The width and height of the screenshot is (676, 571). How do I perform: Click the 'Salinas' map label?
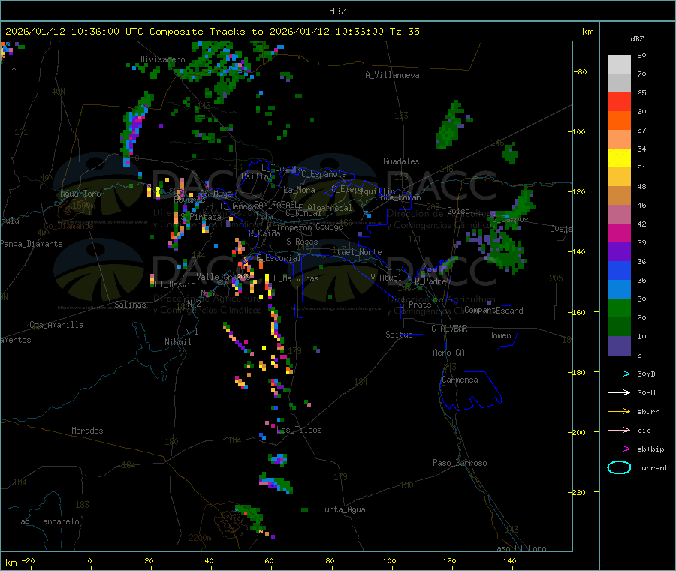(130, 305)
